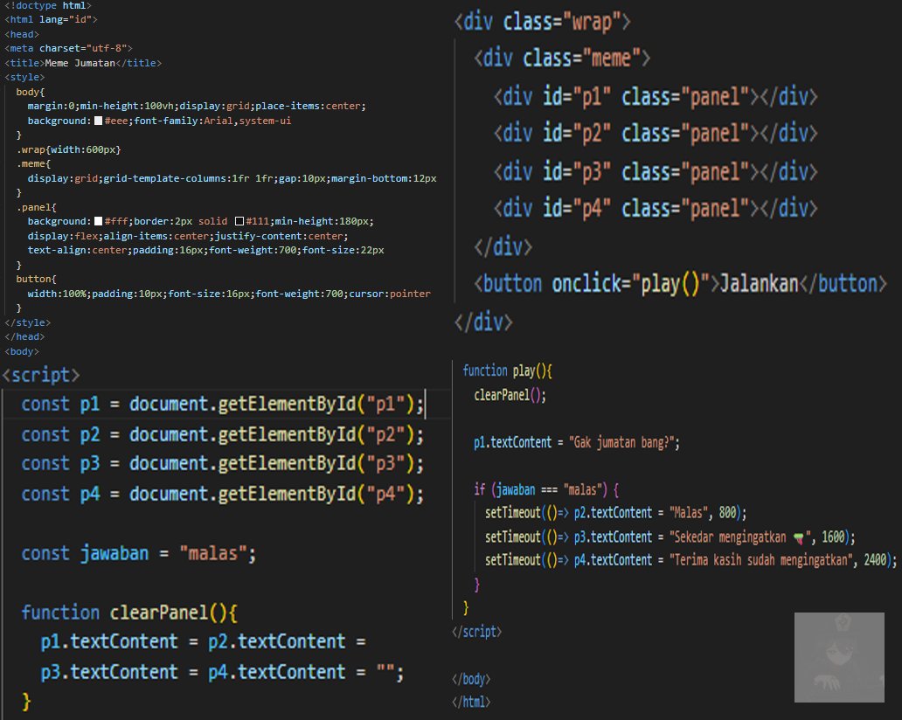Click the <div class="meme"> tag
The height and width of the screenshot is (720, 902).
pyautogui.click(x=562, y=58)
